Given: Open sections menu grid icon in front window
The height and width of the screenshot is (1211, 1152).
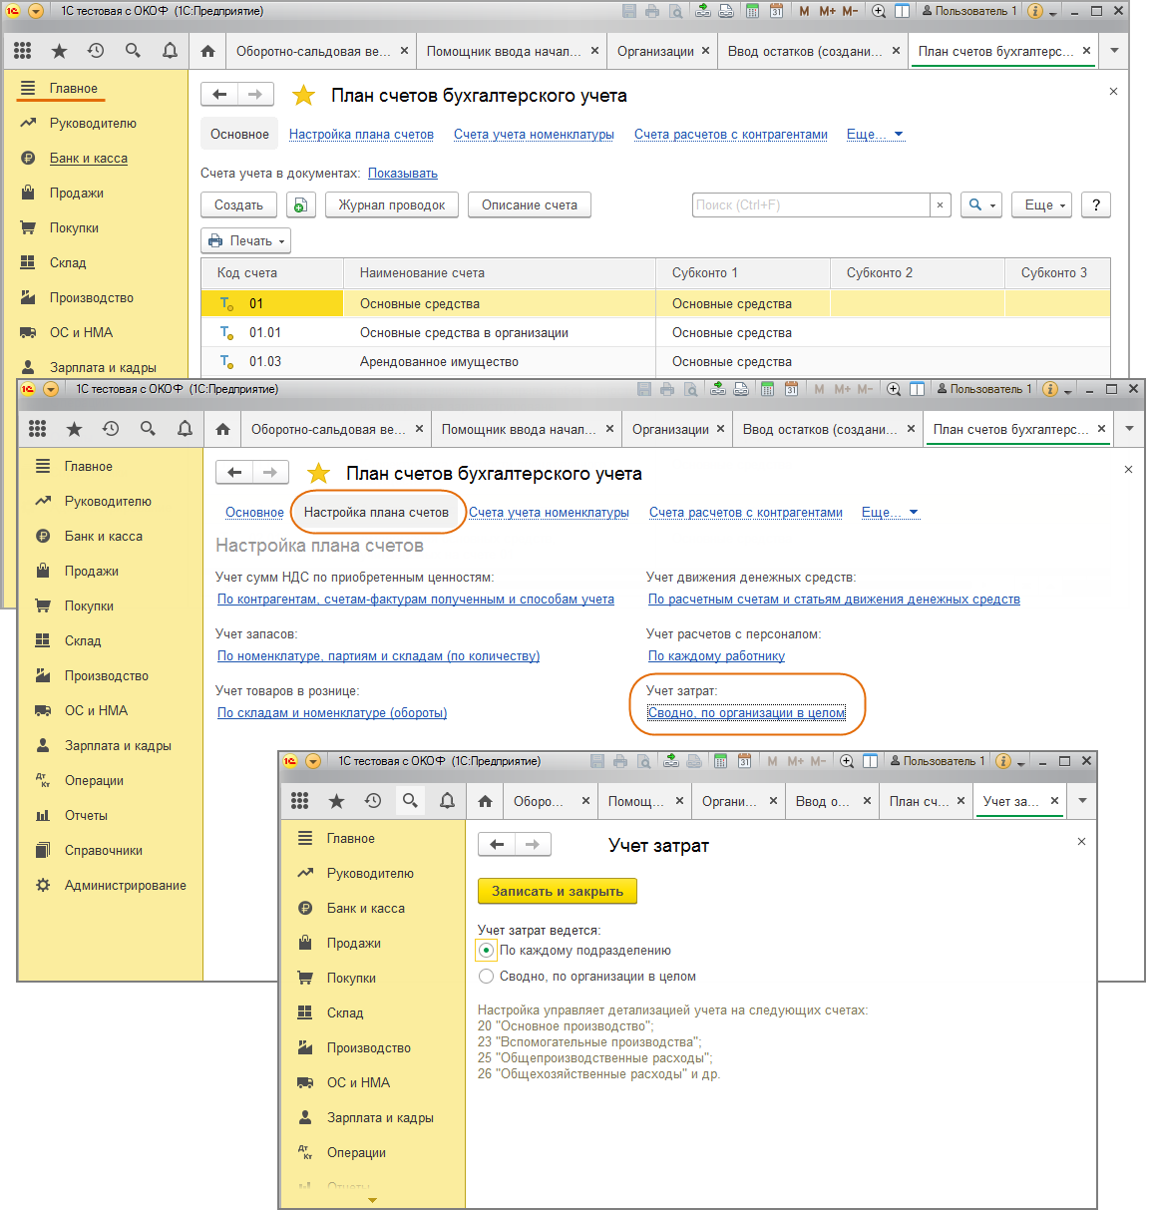Looking at the screenshot, I should (299, 801).
